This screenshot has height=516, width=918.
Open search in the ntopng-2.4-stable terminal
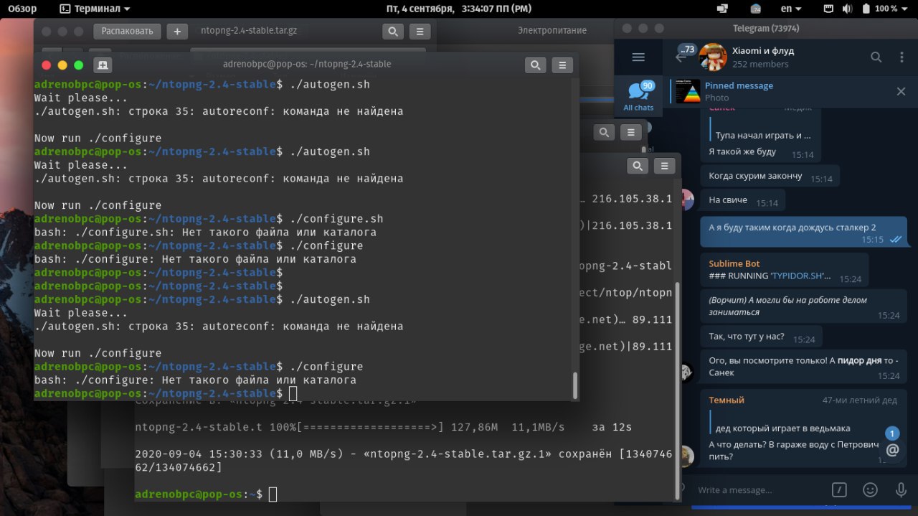(535, 65)
